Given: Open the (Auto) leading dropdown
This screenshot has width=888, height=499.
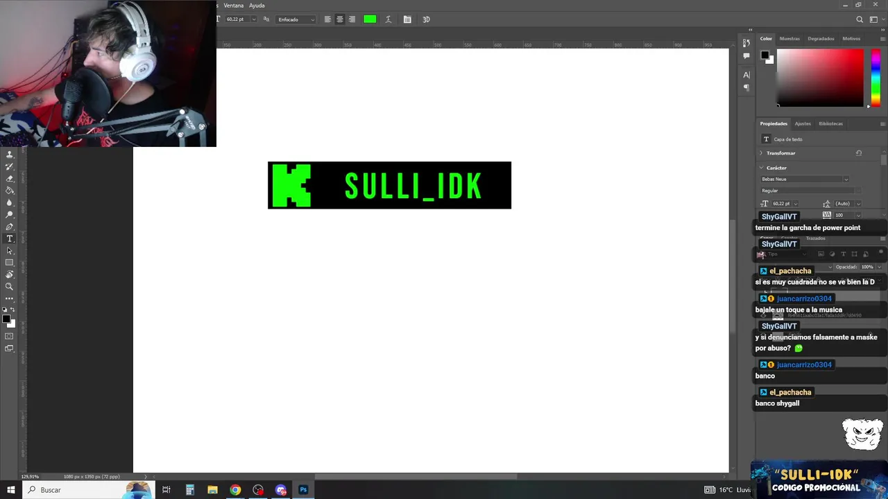Looking at the screenshot, I should coord(858,204).
